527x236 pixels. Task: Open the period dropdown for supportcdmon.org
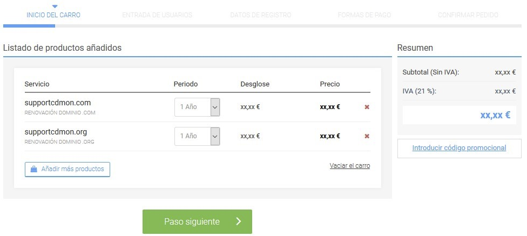[197, 136]
